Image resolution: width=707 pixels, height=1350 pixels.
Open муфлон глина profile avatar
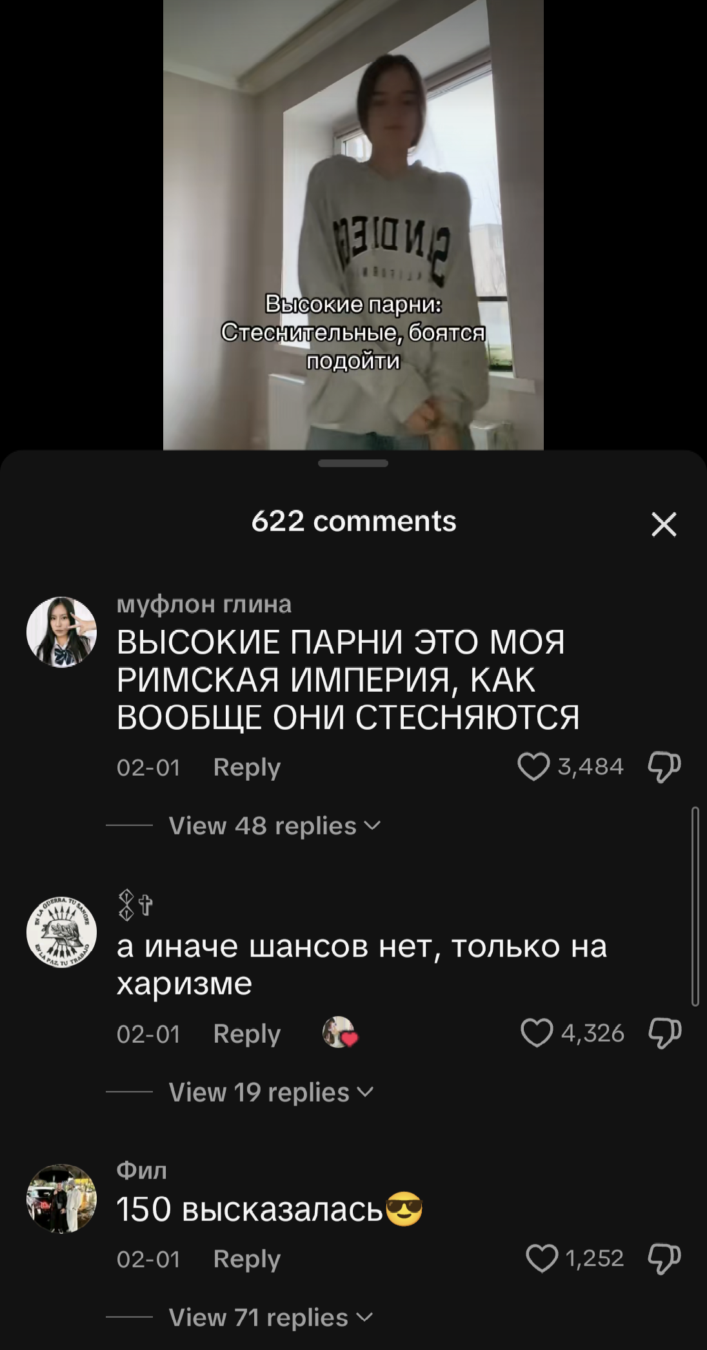tap(61, 632)
